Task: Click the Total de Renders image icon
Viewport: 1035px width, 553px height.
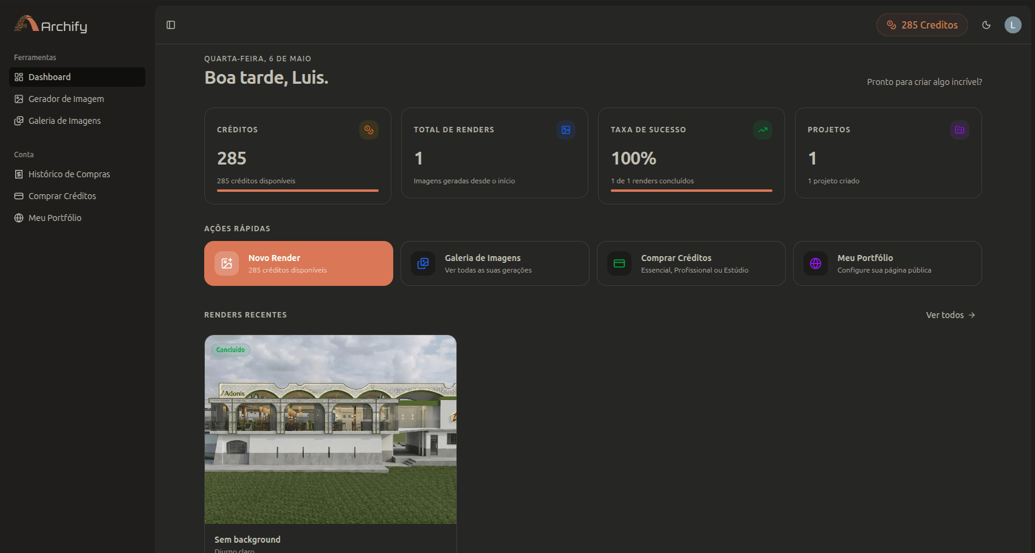Action: (x=566, y=130)
